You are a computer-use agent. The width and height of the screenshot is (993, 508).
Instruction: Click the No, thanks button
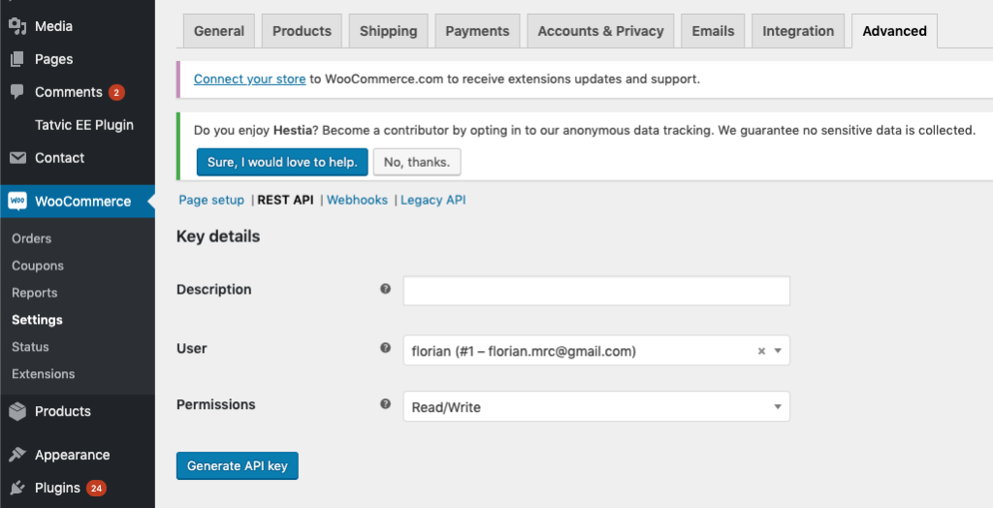[x=417, y=162]
